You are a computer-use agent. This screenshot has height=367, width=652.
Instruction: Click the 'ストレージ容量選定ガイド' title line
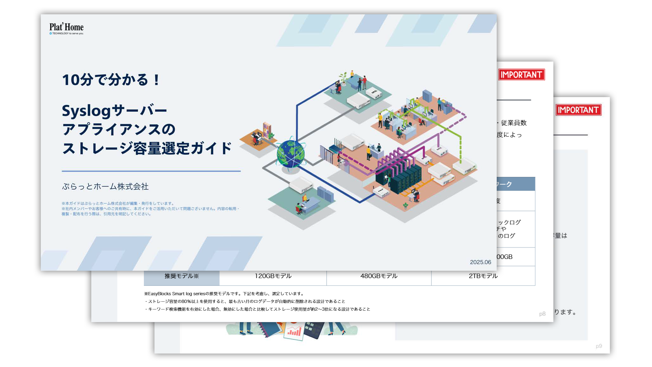coord(147,148)
